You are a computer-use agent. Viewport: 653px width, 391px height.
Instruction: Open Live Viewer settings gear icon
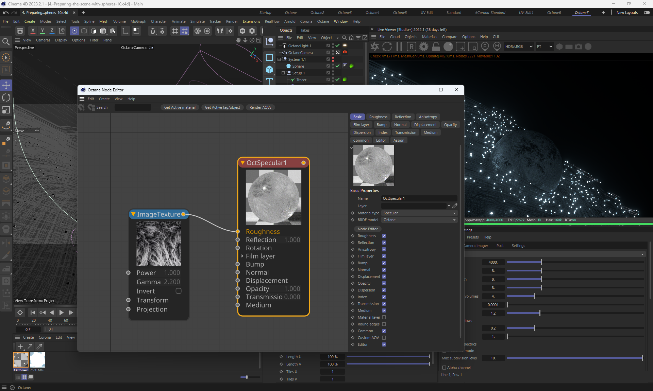424,47
